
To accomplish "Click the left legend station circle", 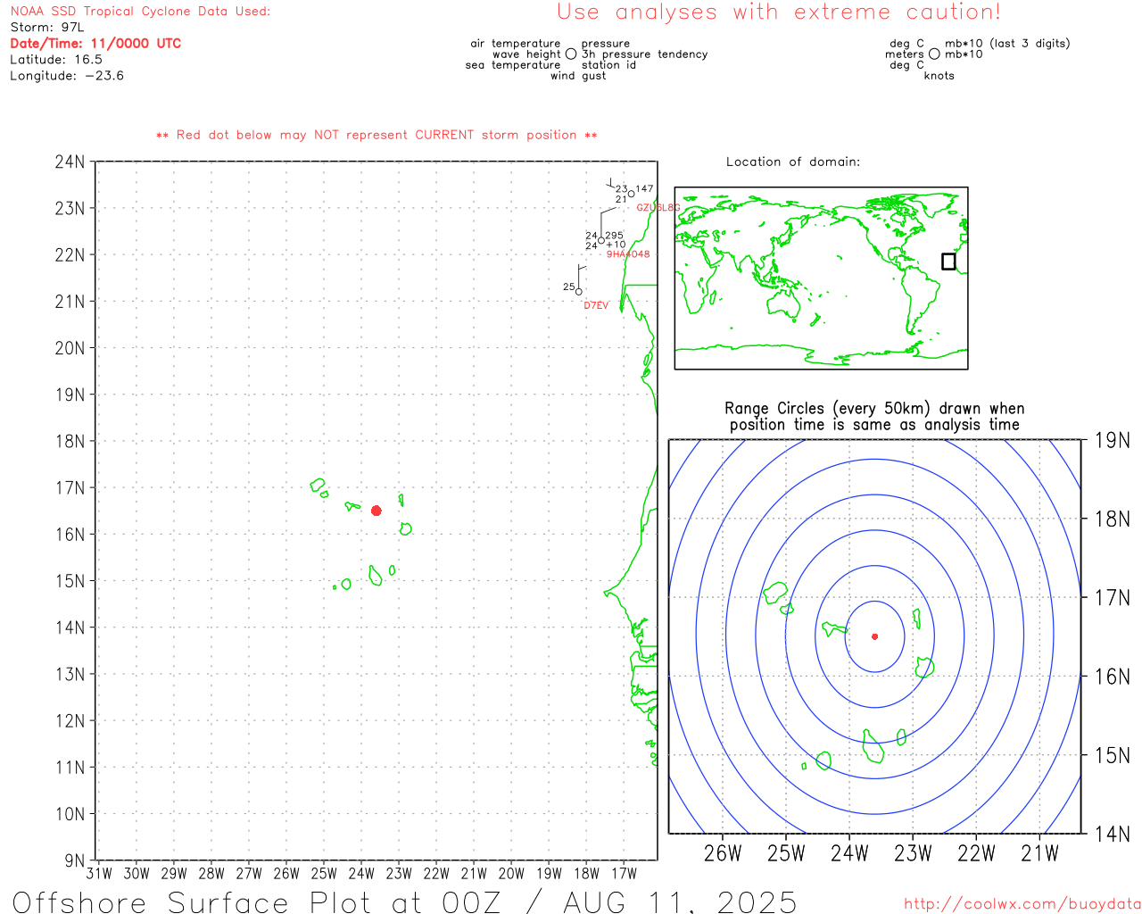I will pyautogui.click(x=571, y=54).
